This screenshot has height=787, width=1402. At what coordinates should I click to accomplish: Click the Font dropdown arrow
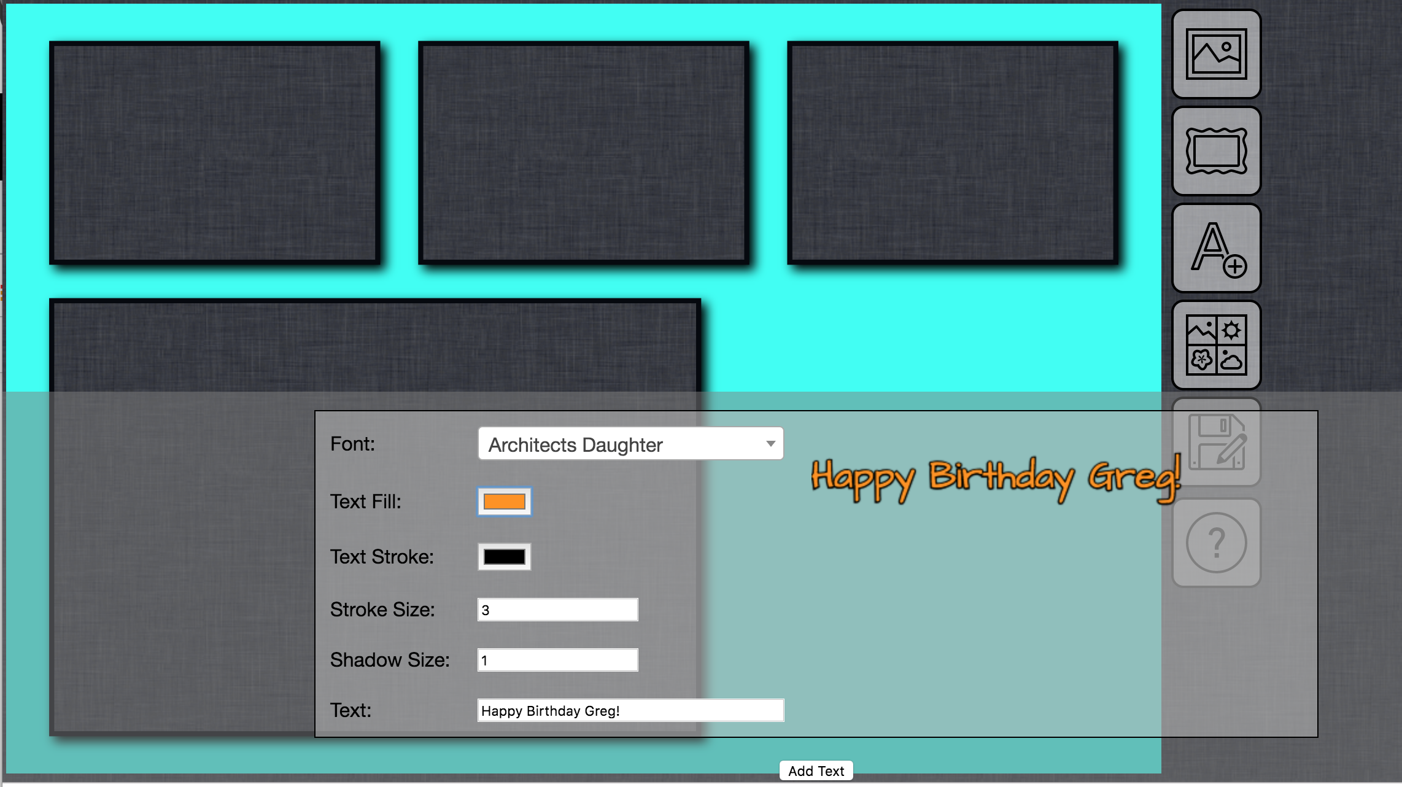coord(770,443)
